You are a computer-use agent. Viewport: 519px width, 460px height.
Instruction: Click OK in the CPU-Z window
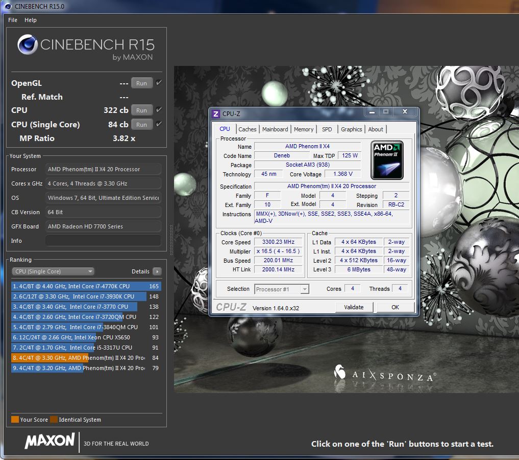click(395, 307)
